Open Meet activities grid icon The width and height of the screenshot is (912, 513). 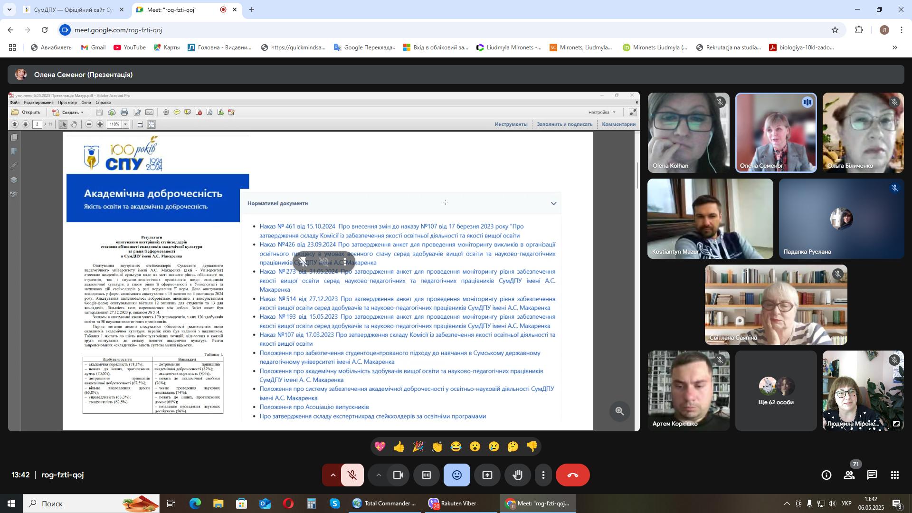coord(895,475)
